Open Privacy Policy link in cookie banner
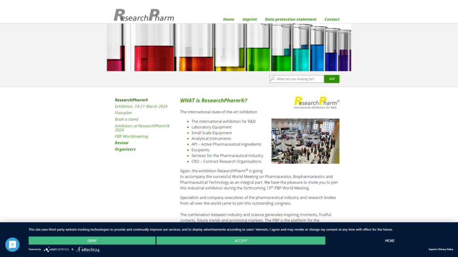The width and height of the screenshot is (458, 257). tap(446, 249)
